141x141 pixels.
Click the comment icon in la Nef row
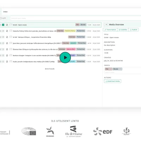click(11, 37)
